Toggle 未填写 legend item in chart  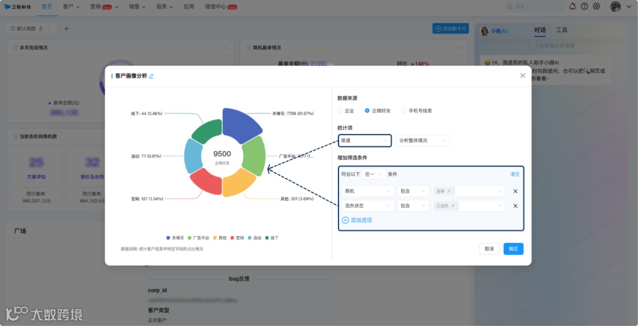point(175,237)
